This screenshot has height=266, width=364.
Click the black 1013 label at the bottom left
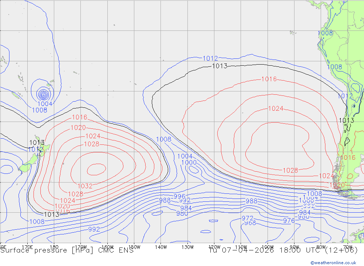(x=52, y=214)
